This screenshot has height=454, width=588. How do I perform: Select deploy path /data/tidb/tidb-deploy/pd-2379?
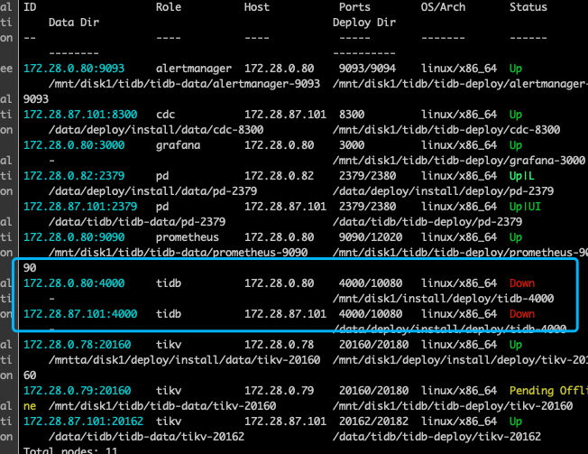(x=427, y=223)
